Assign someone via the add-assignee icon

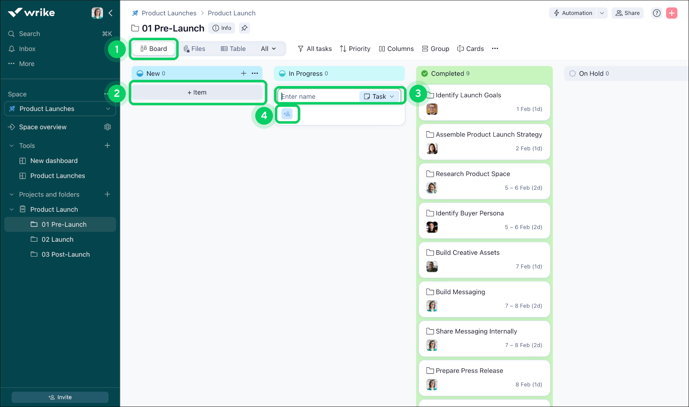click(x=288, y=114)
